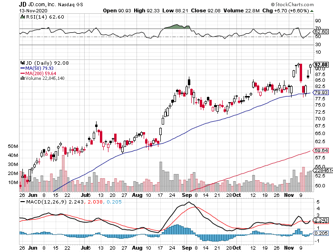Click the 30 tick on the RSI axis
This screenshot has width=333, height=252.
point(318,45)
